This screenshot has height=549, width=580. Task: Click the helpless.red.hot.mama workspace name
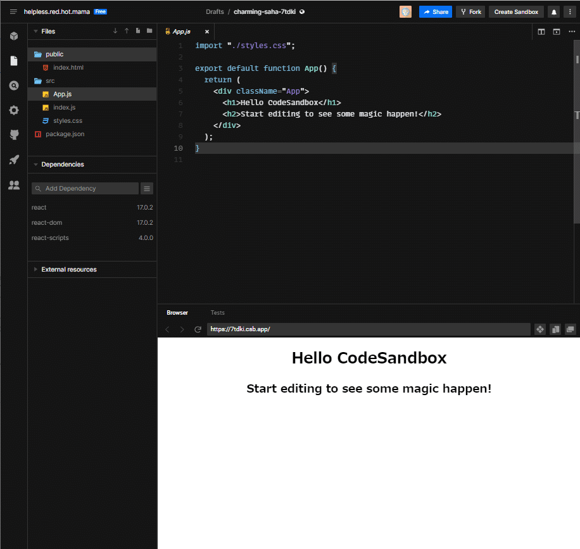tap(57, 12)
